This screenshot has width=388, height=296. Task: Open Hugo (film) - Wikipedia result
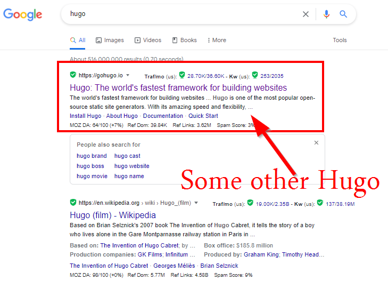112,215
